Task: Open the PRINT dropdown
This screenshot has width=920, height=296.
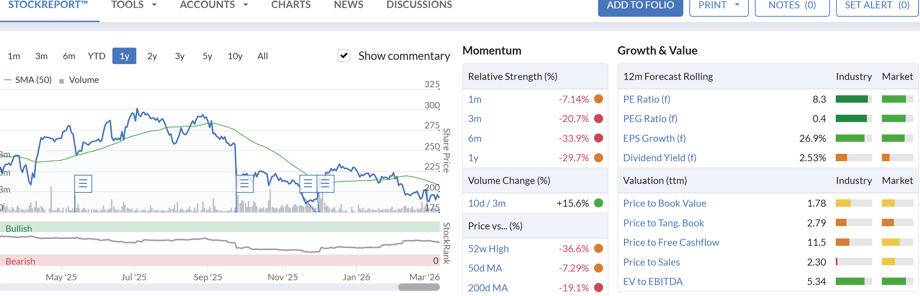Action: tap(718, 5)
